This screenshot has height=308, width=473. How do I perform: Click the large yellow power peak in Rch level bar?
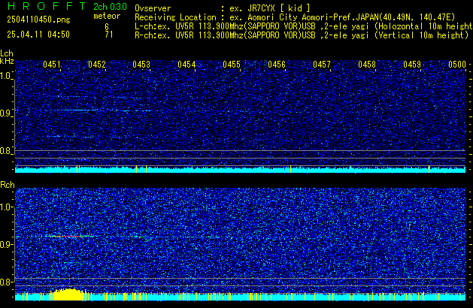click(x=68, y=294)
